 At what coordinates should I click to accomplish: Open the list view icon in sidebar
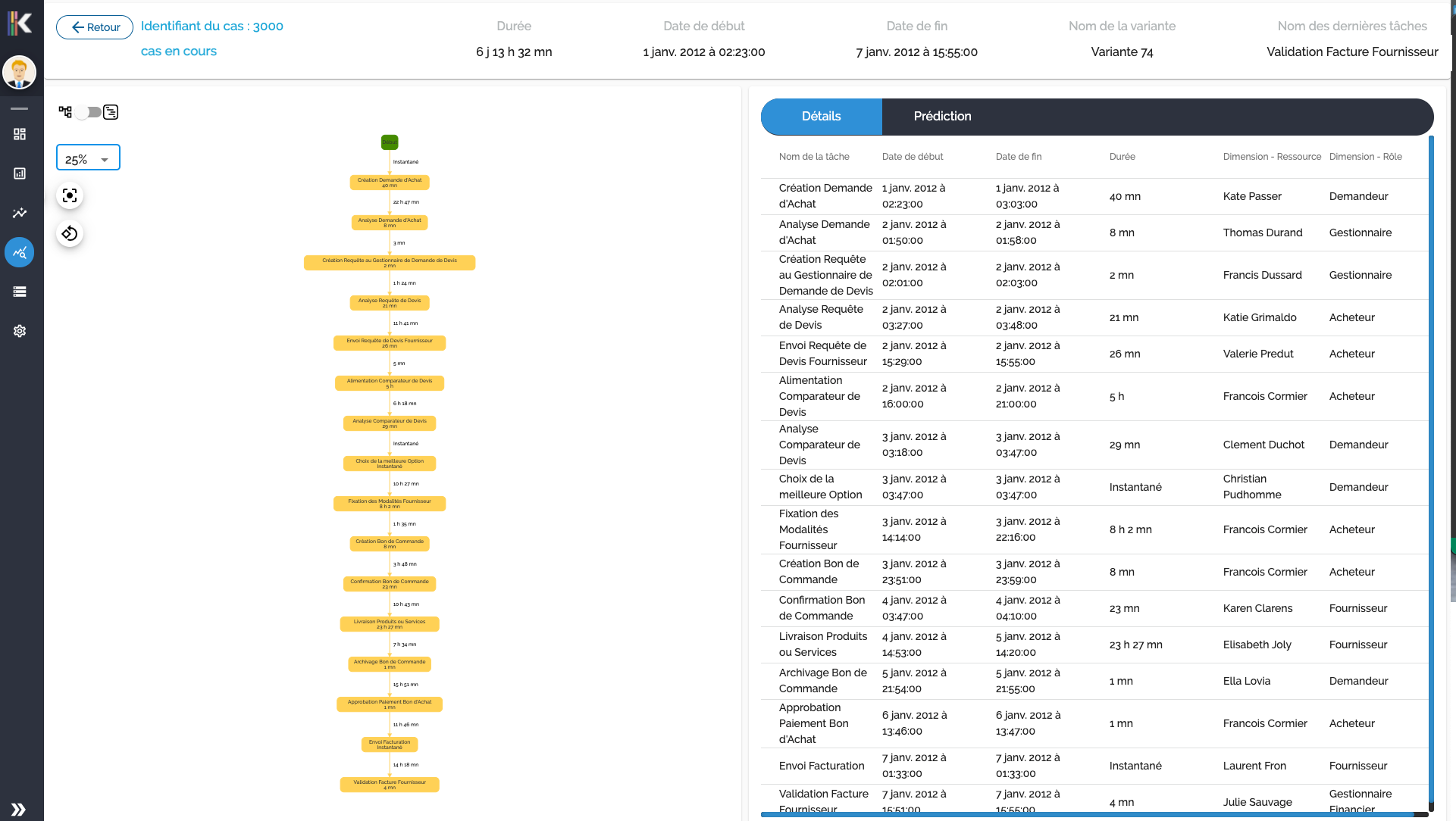(x=20, y=292)
